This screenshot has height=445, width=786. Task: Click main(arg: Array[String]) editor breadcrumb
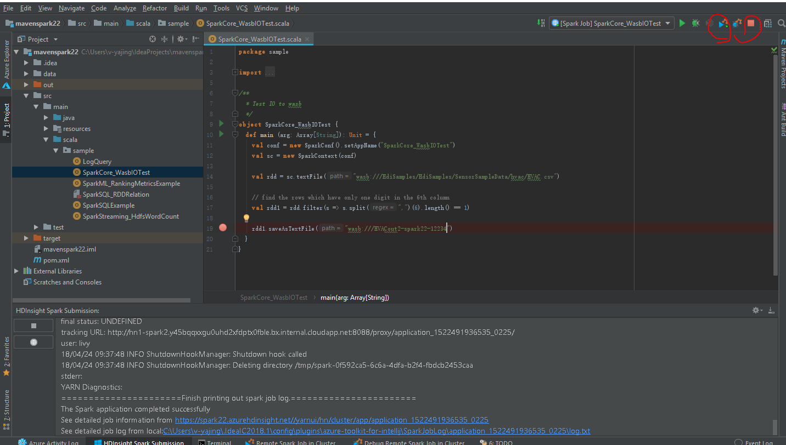(355, 297)
